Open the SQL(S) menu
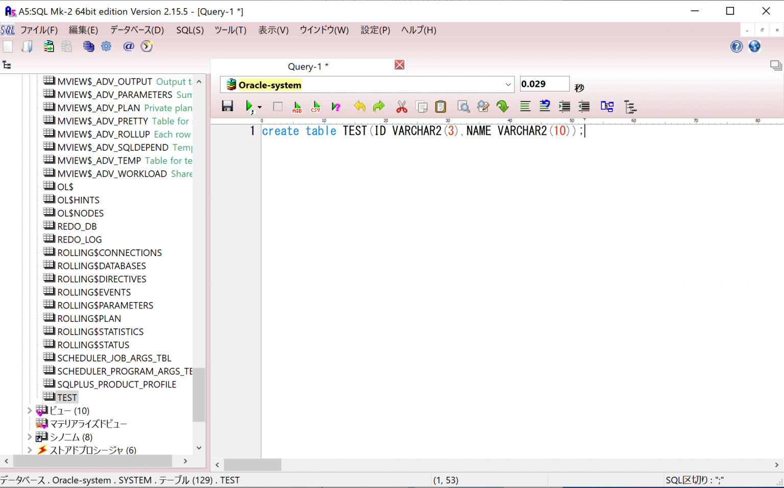Screen dimensions: 784x488 190,30
